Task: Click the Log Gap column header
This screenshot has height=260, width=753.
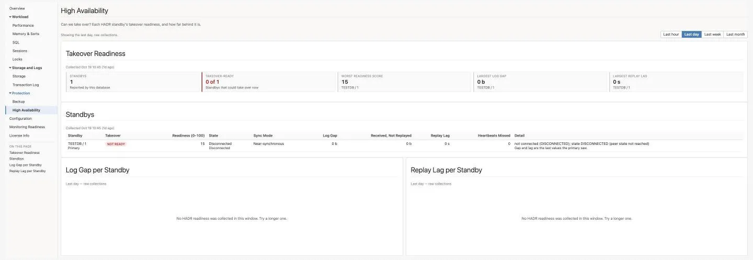Action: (x=330, y=135)
